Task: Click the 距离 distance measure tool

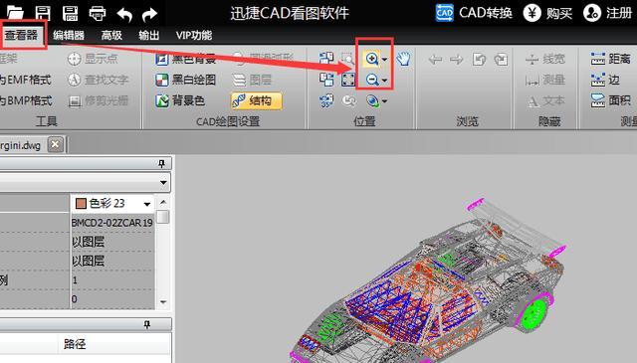Action: click(610, 59)
